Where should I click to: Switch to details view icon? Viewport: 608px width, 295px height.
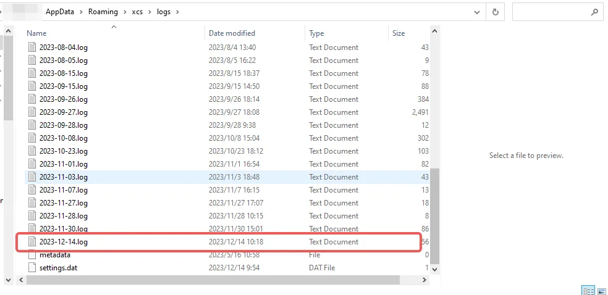coord(588,291)
